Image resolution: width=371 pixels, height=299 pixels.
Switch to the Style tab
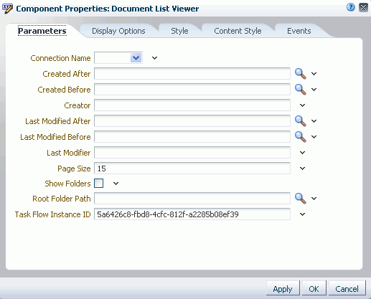coord(179,31)
